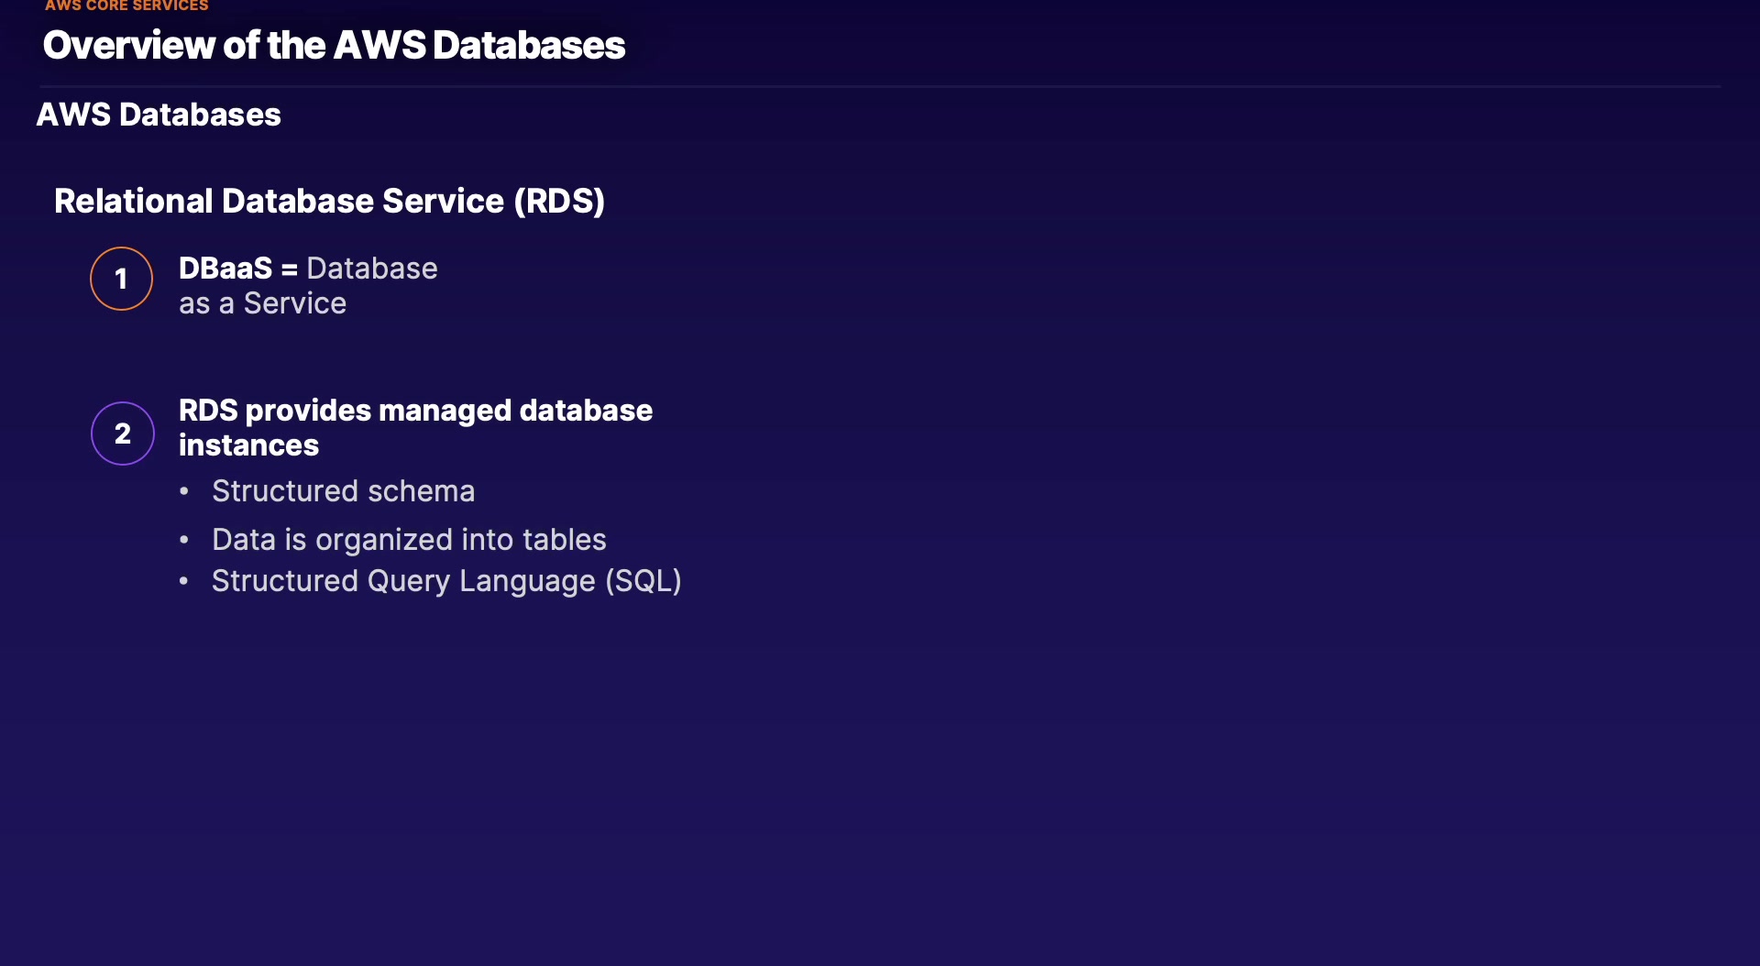Click the 'Structured Query Language' bullet text

pyautogui.click(x=403, y=581)
